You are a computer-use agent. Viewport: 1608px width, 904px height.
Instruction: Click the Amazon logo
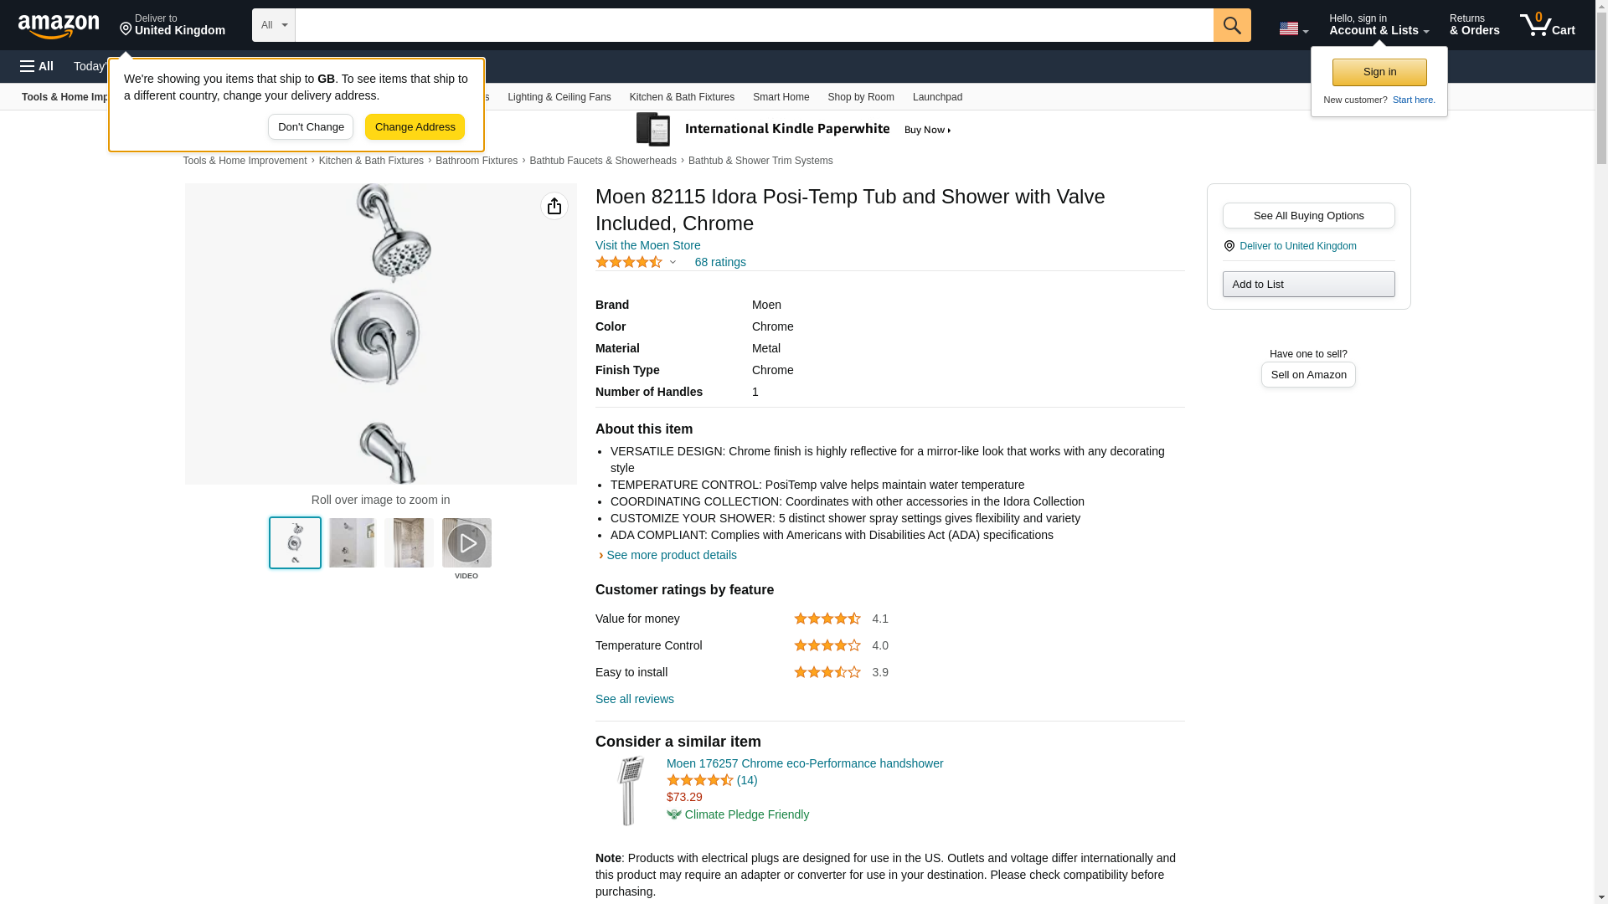pyautogui.click(x=59, y=26)
